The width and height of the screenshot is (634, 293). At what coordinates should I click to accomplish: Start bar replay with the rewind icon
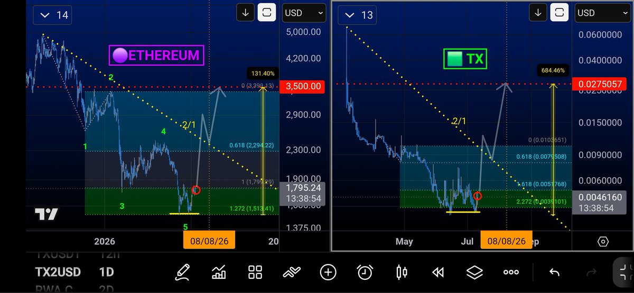click(x=437, y=272)
